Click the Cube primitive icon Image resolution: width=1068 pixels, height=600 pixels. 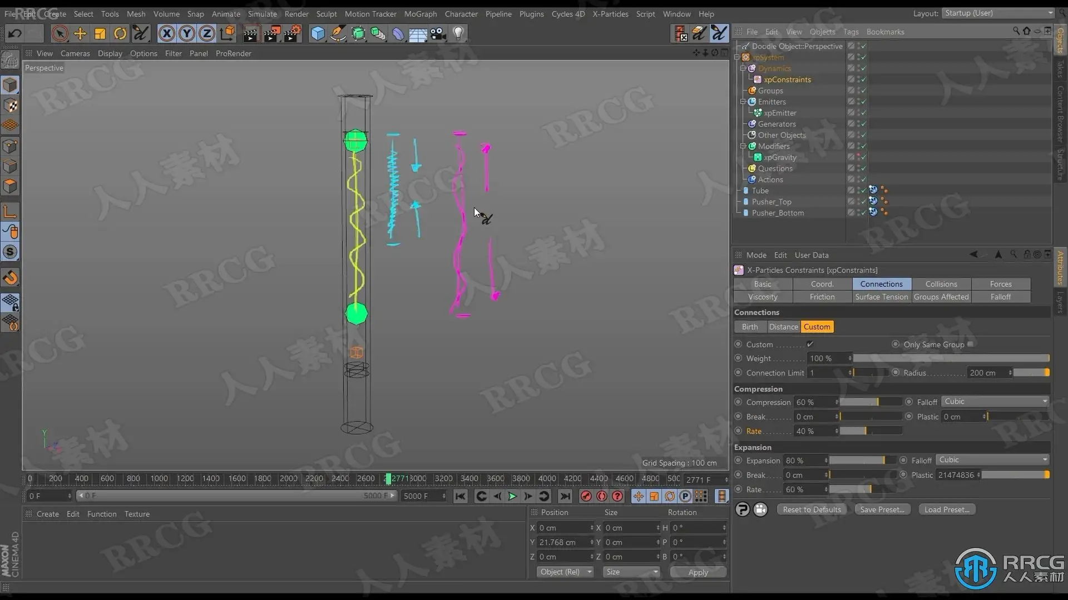pyautogui.click(x=318, y=34)
